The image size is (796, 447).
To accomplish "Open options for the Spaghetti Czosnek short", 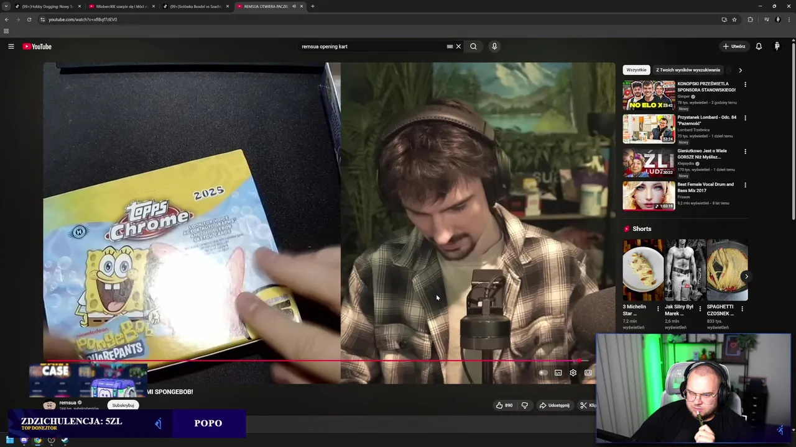I will 742,309.
